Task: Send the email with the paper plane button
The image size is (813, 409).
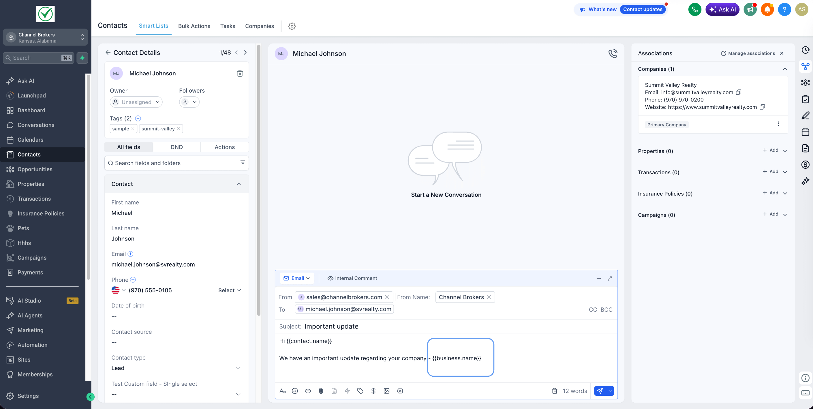Action: [x=600, y=391]
